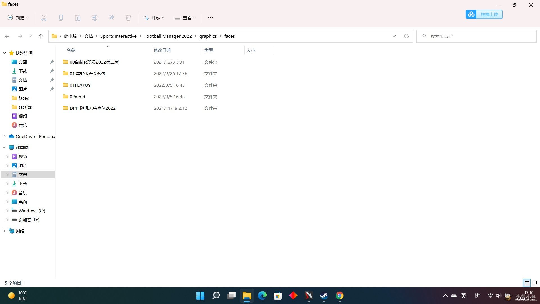
Task: Launch Microsoft Edge from taskbar
Action: point(262,296)
